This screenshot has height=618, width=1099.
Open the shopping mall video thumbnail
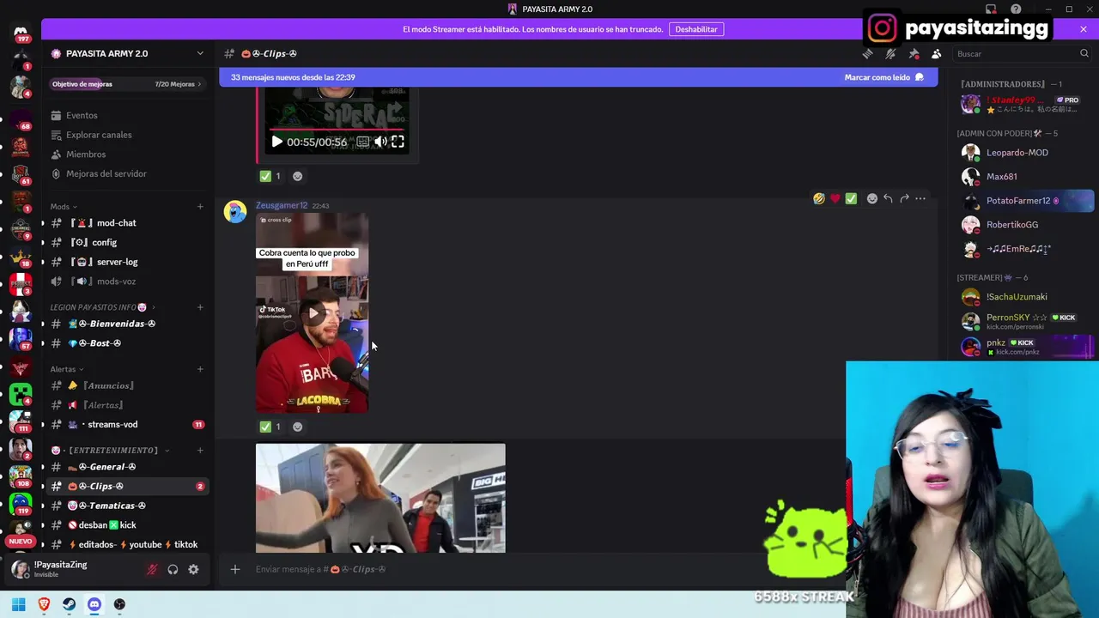(380, 498)
